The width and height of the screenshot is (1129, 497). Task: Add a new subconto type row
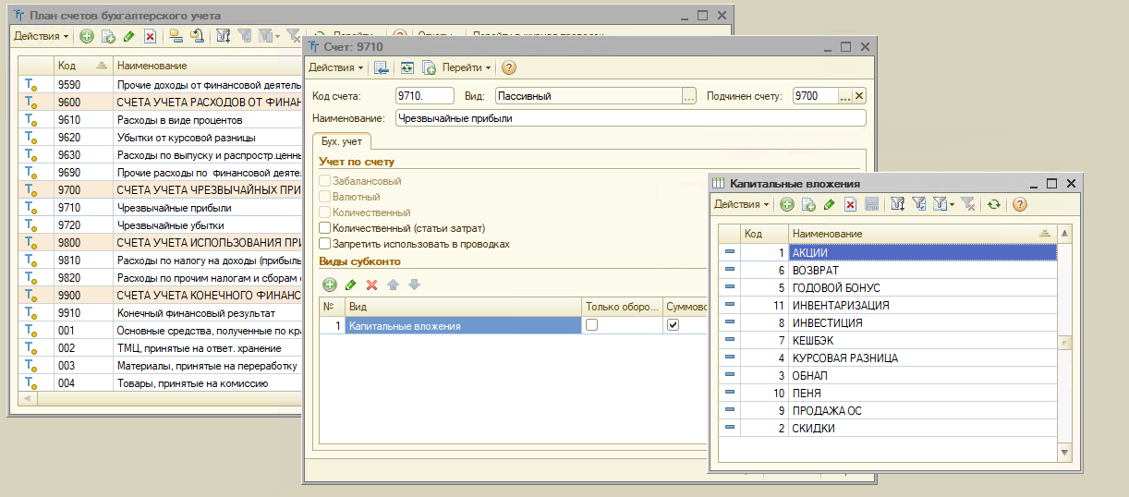[330, 285]
